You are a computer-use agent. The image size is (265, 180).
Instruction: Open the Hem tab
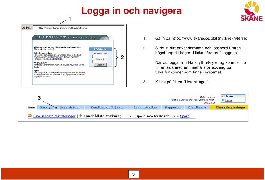[x=31, y=107]
